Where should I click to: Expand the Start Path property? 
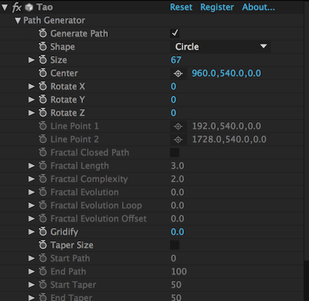coord(31,258)
